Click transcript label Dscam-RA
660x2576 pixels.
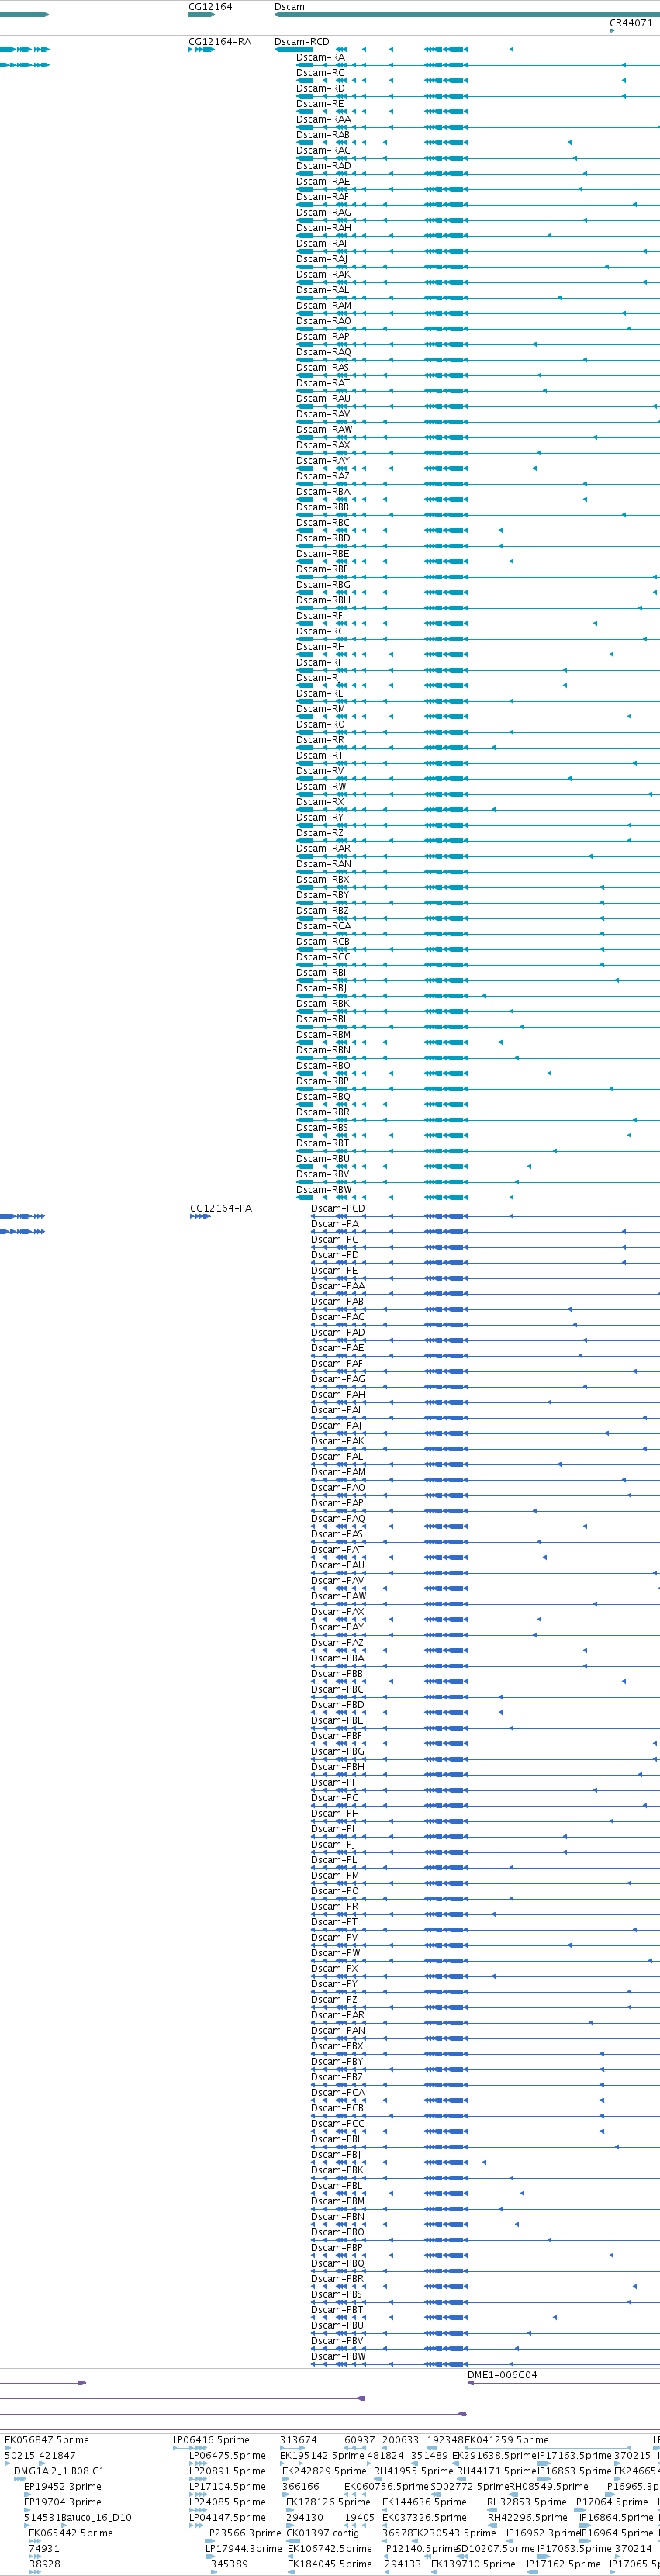[320, 57]
